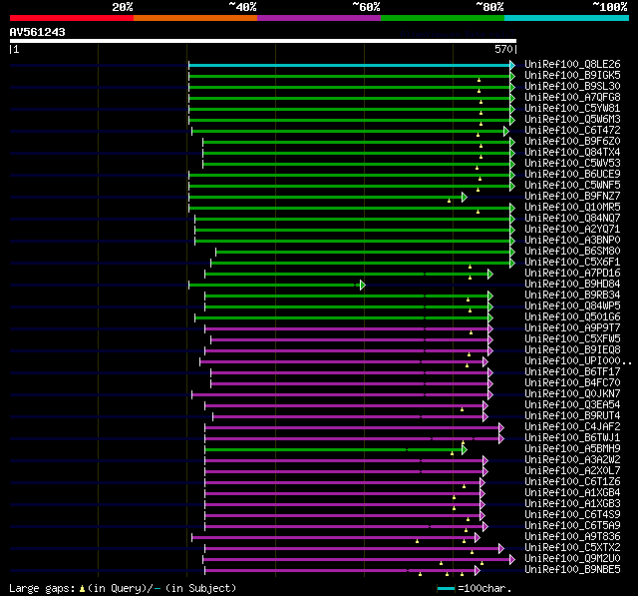
Task: Open hit UniRef100_B6UCE9
Action: coord(572,175)
